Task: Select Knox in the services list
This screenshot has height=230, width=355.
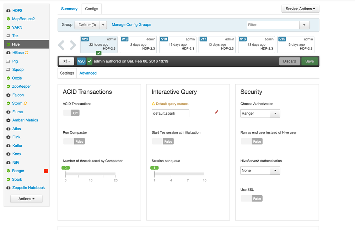Action: pyautogui.click(x=17, y=154)
